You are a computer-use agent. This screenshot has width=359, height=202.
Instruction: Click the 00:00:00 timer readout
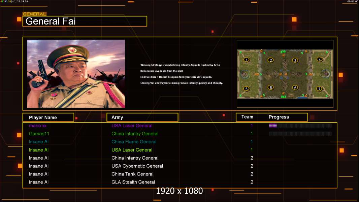pos(353,1)
